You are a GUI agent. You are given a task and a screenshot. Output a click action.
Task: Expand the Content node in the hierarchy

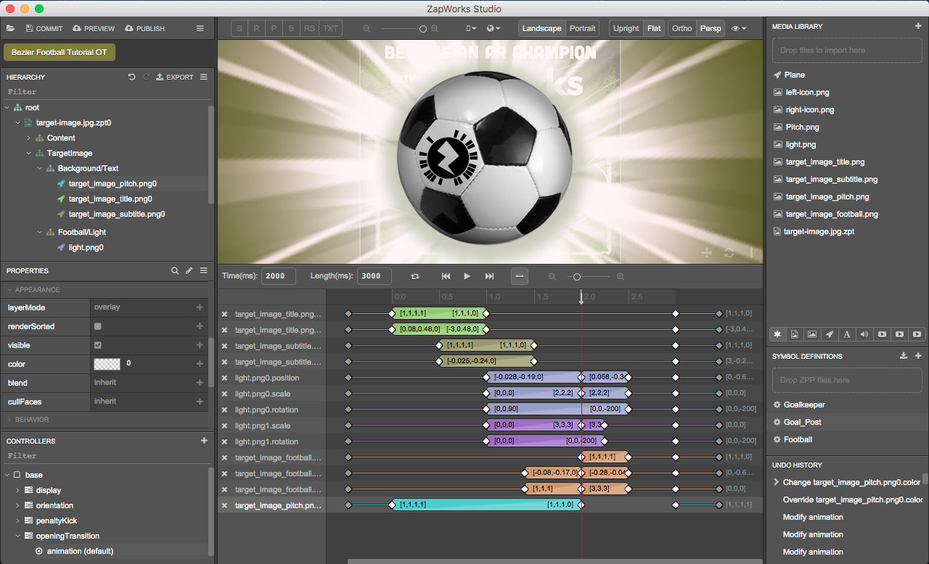(28, 138)
